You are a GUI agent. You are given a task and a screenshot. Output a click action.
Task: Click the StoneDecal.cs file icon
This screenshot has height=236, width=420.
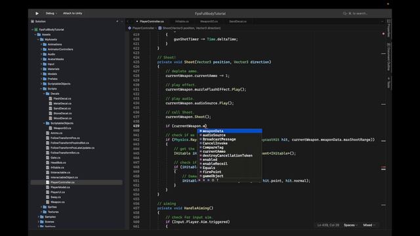(x=51, y=113)
